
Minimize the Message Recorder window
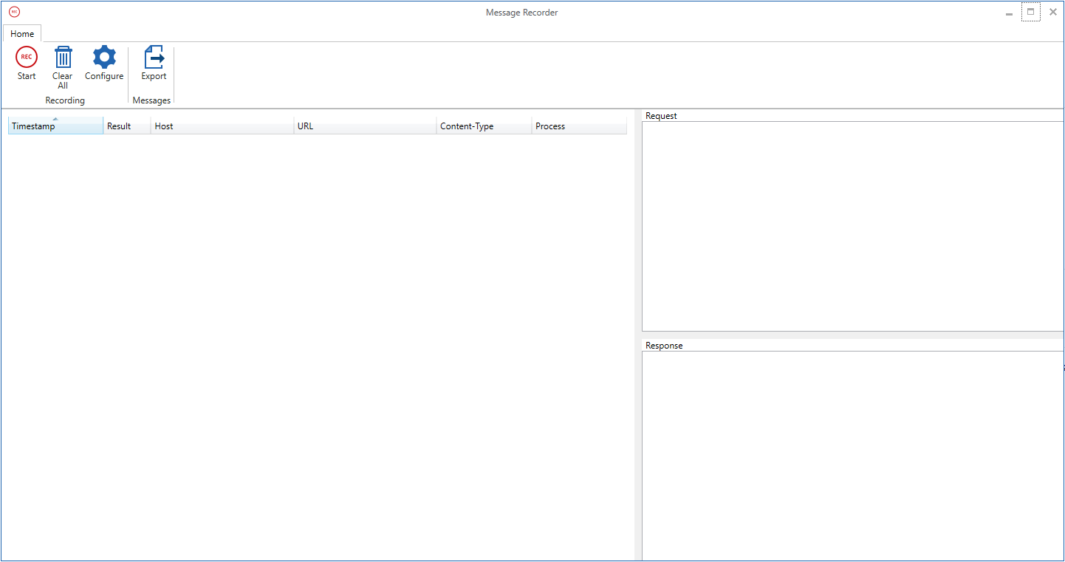click(x=1009, y=13)
